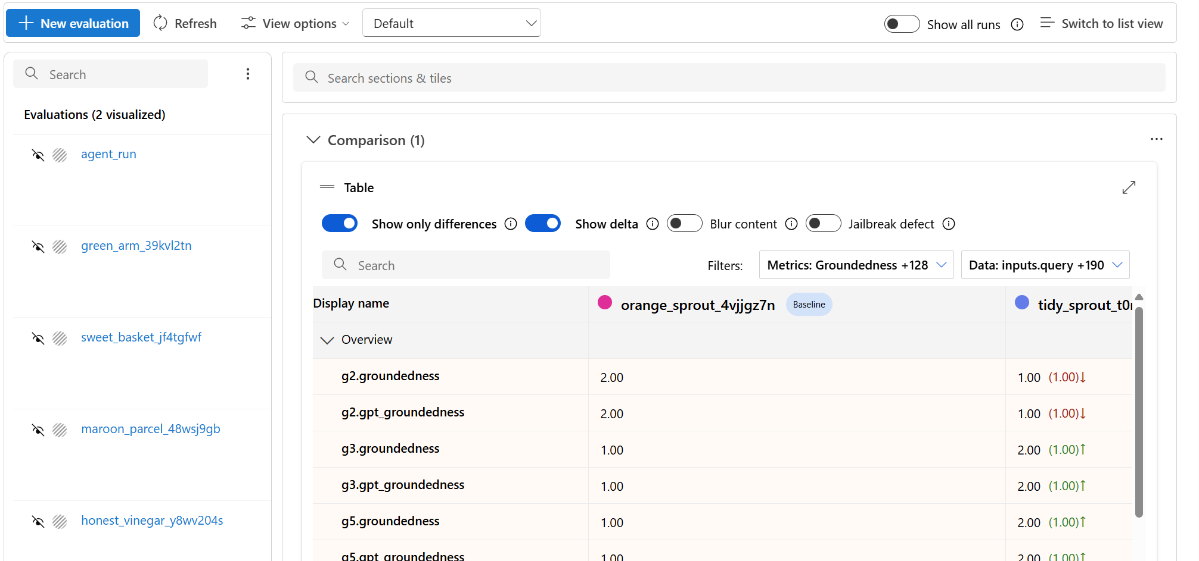Open the Comparison section ellipsis menu
The image size is (1199, 561).
[x=1156, y=139]
